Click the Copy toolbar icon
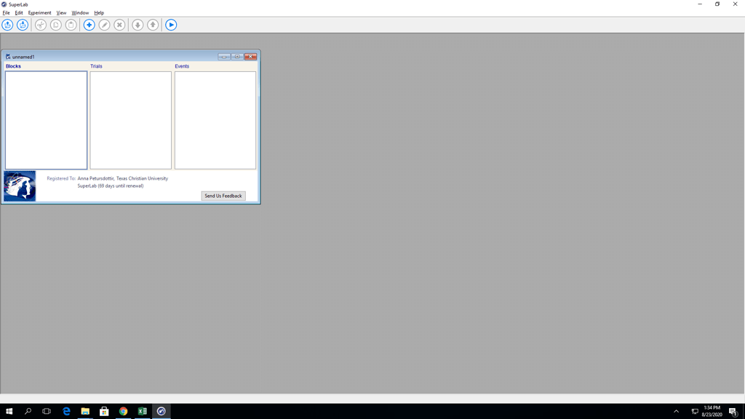The height and width of the screenshot is (419, 745). pos(56,25)
